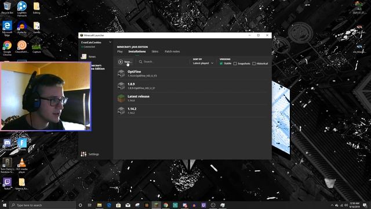This screenshot has width=371, height=209.
Task: Show hidden system tray icons
Action: [x=332, y=205]
